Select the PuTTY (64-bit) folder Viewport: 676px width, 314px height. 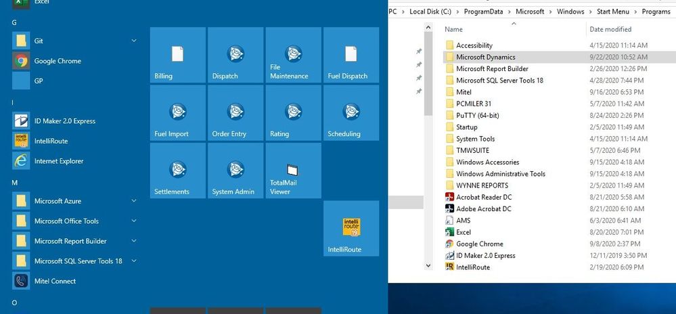pyautogui.click(x=472, y=115)
